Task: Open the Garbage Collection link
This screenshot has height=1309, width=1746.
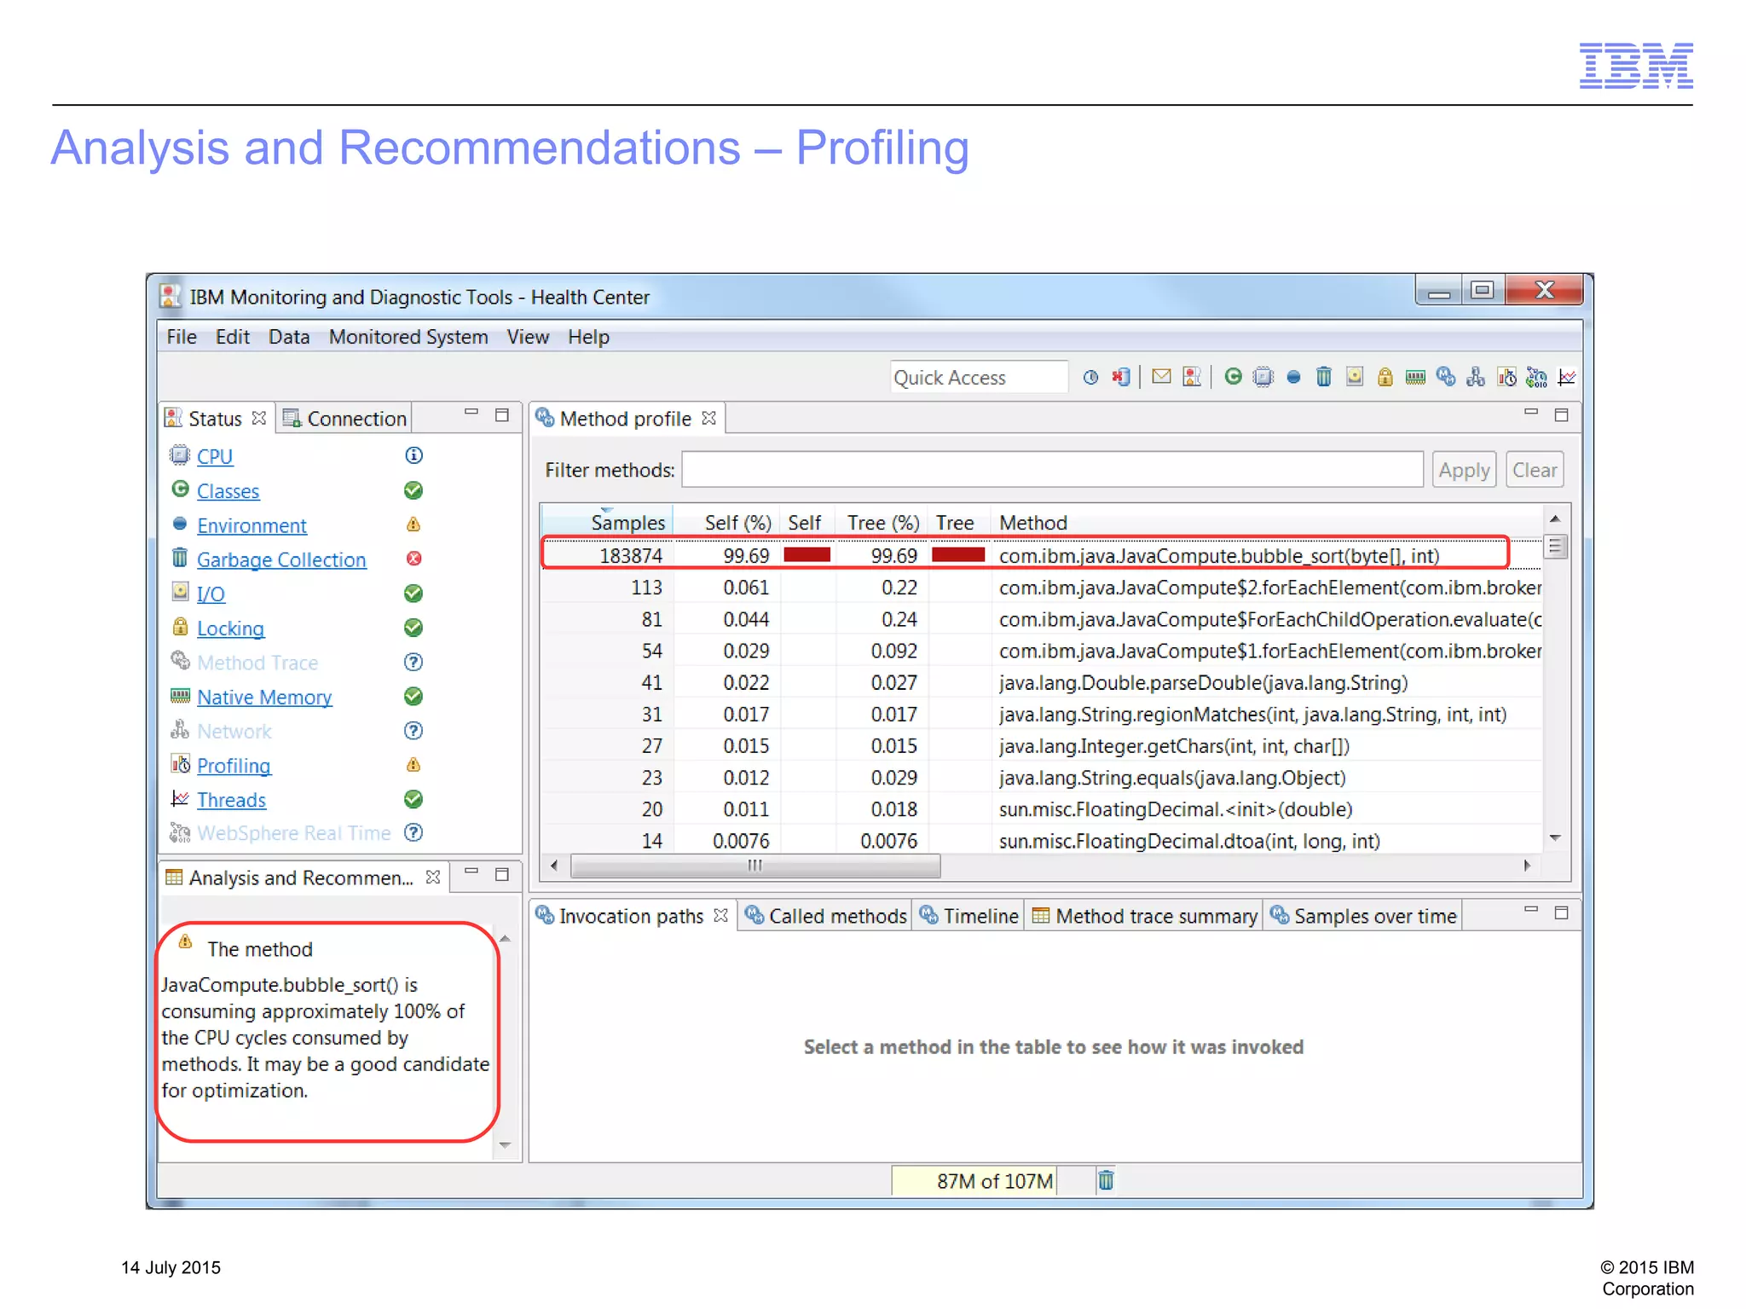Action: click(x=281, y=559)
